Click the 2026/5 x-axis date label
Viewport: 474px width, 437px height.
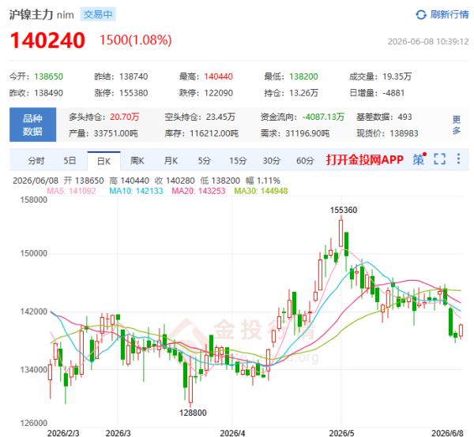tap(341, 433)
